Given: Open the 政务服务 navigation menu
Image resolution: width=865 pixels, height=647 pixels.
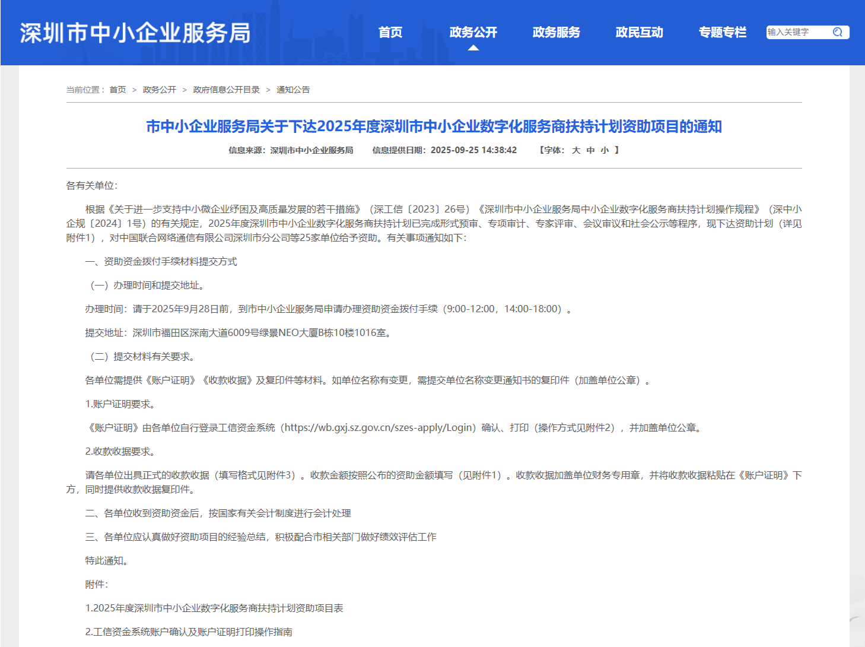Looking at the screenshot, I should click(x=555, y=33).
